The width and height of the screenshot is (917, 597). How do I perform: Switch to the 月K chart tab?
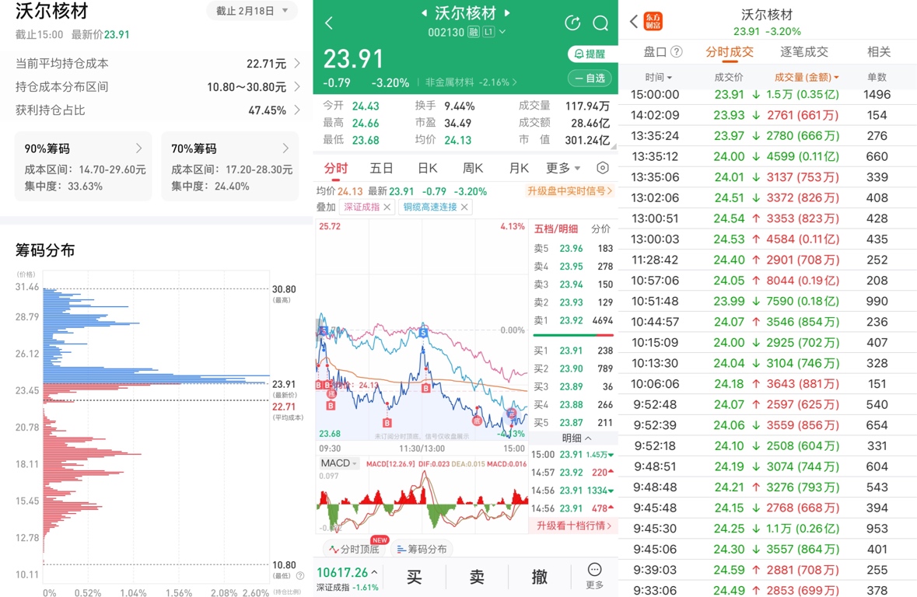519,169
